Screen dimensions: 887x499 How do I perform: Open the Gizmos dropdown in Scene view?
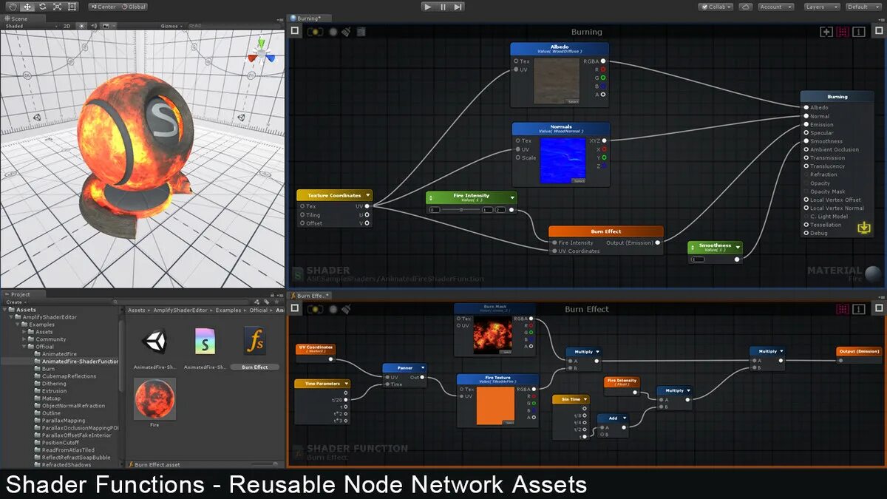pos(169,24)
